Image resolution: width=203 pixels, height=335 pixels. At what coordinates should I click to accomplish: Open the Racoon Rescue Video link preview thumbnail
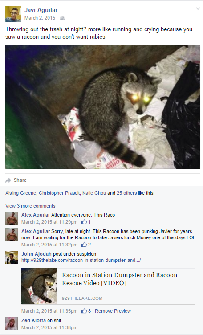click(40, 286)
